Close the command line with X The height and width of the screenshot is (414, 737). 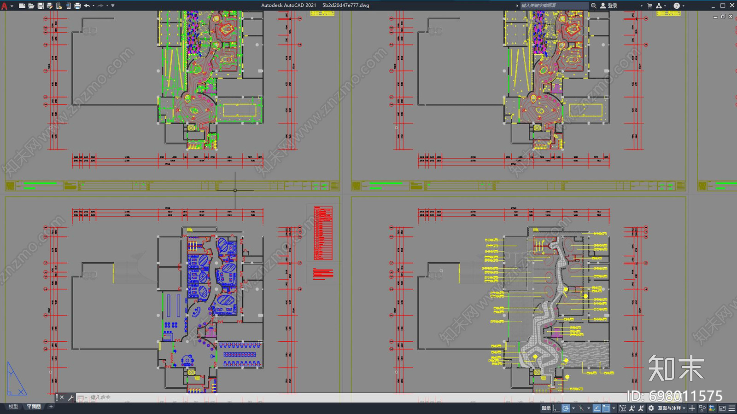click(x=62, y=397)
